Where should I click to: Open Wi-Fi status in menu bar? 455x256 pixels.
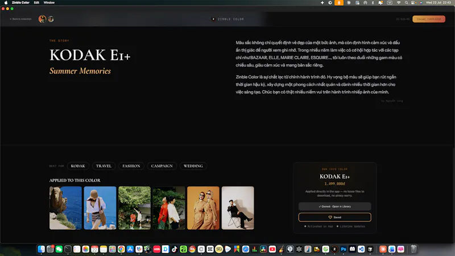click(399, 3)
